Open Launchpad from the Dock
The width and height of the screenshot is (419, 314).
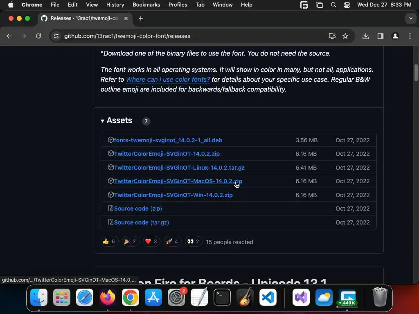click(62, 297)
